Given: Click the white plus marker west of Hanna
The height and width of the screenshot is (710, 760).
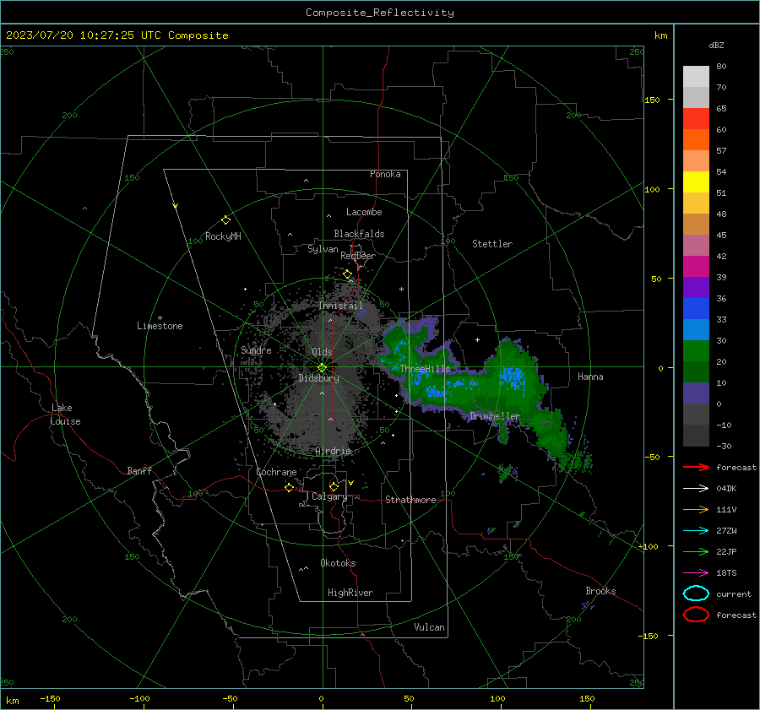Looking at the screenshot, I should tap(477, 339).
